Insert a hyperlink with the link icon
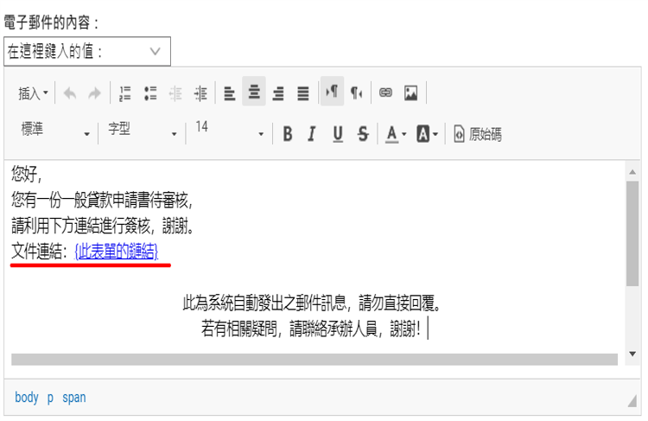 pos(385,92)
